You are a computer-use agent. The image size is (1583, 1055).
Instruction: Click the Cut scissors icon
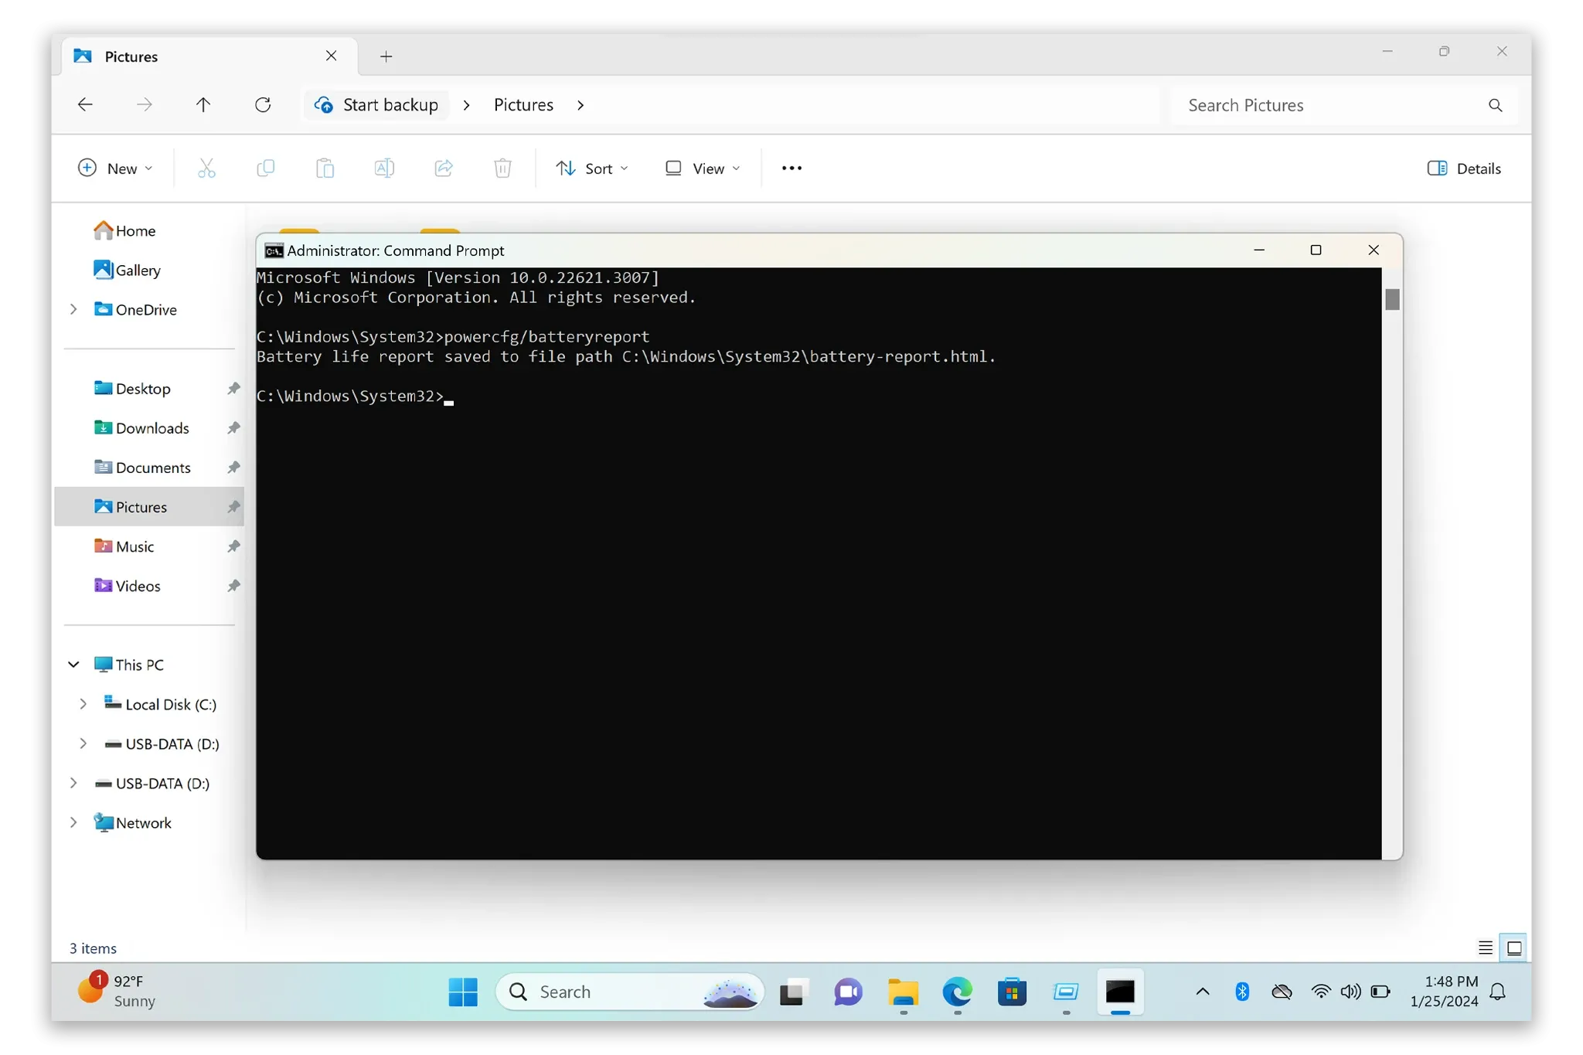pyautogui.click(x=206, y=168)
